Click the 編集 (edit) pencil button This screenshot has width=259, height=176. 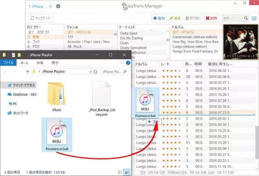point(175,18)
